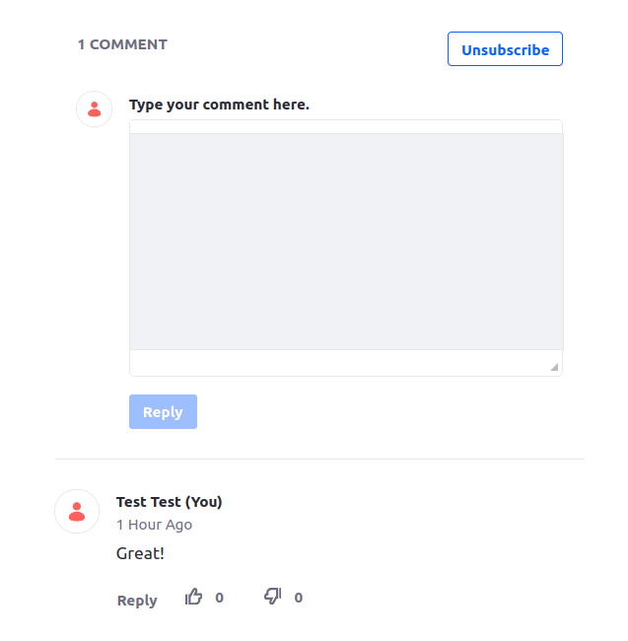
Task: Unsubscribe from this comment thread
Action: [505, 49]
